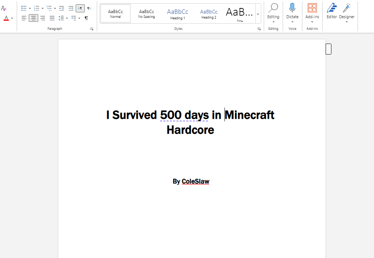Click the word Survived in title

(135, 115)
